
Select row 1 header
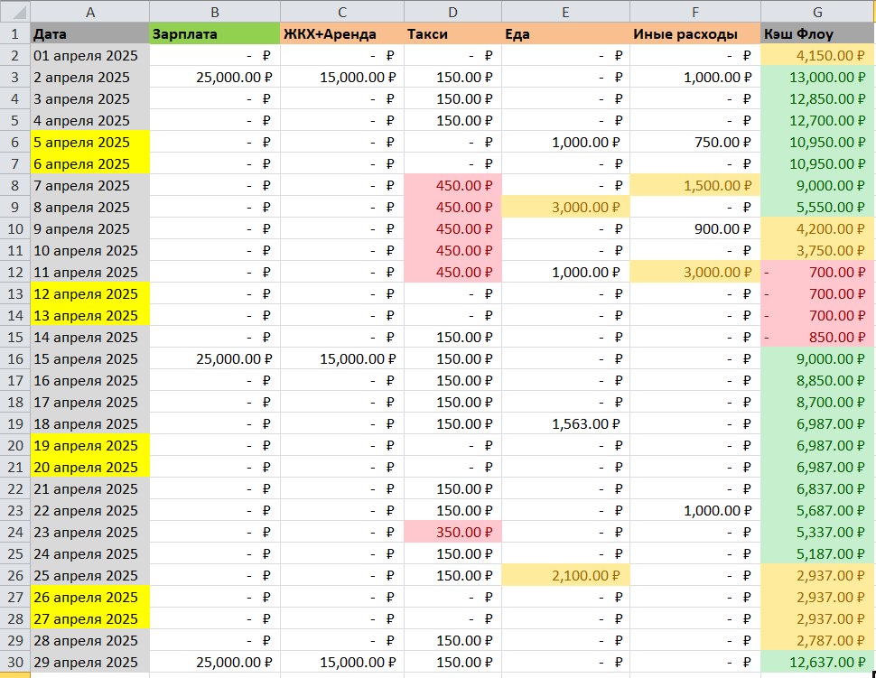click(x=15, y=33)
